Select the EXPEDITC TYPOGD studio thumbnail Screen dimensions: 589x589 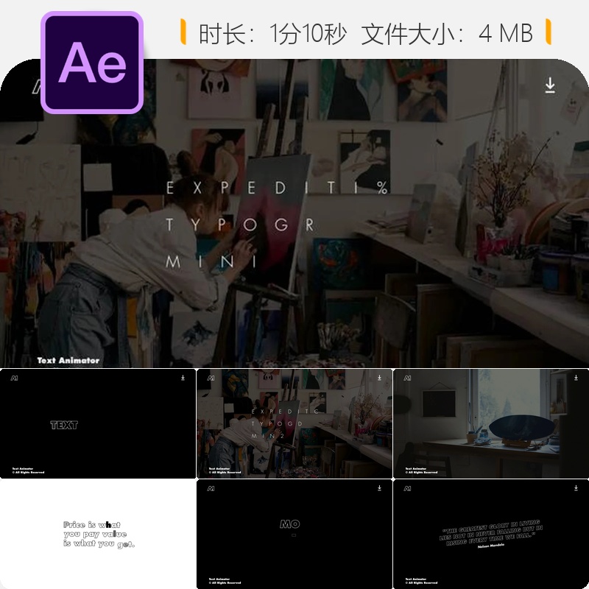[294, 423]
